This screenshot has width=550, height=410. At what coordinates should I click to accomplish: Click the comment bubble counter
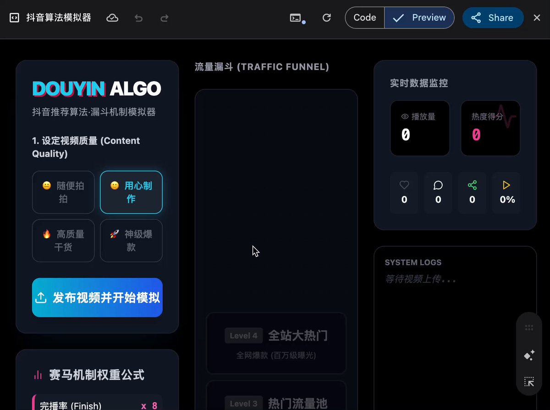(438, 193)
